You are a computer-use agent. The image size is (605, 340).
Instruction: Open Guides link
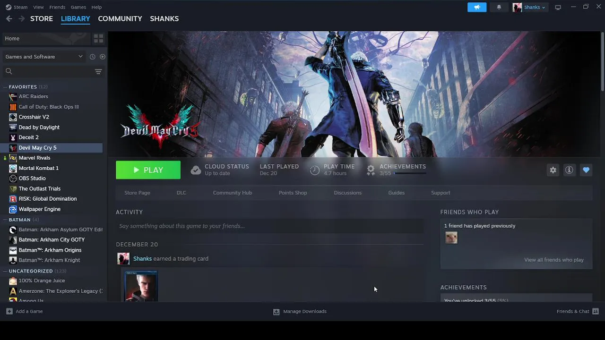click(396, 193)
